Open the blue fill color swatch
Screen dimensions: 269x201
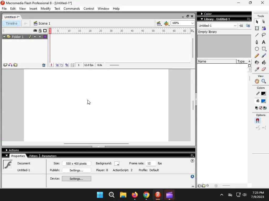coord(263,101)
